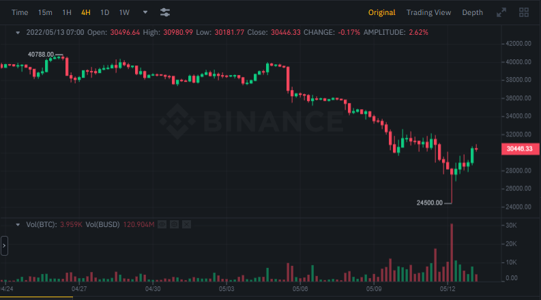Select the 1D time interval
This screenshot has width=541, height=300.
click(104, 12)
